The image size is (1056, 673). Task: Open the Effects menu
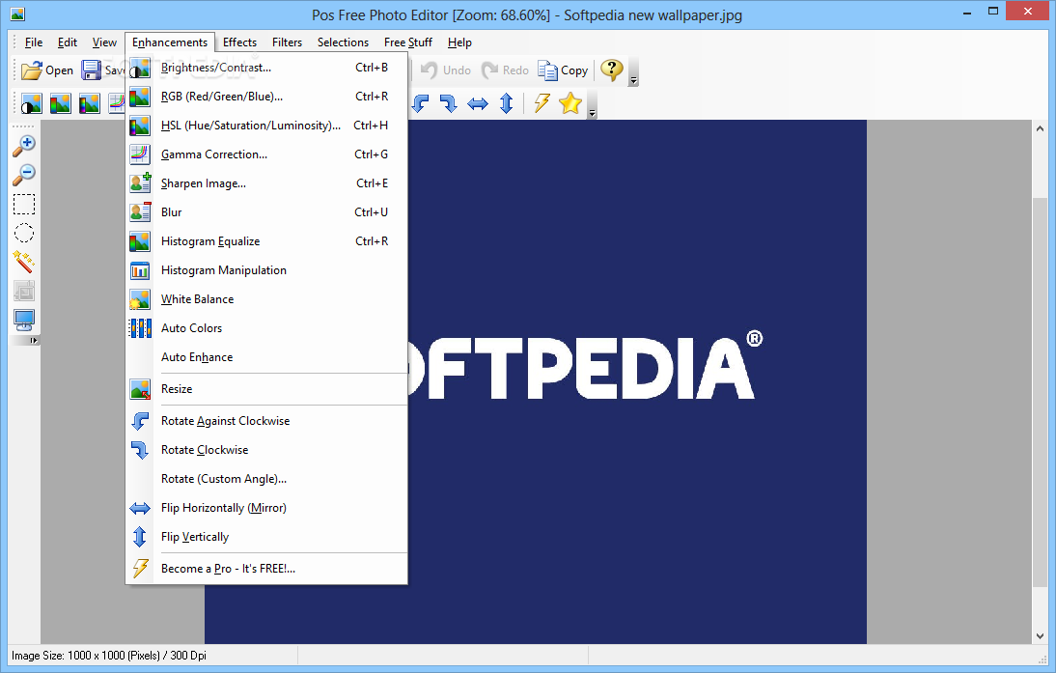pos(239,42)
